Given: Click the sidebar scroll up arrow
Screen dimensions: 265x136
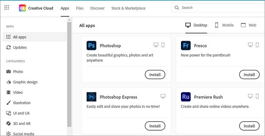Looking at the screenshot, I should [69, 20].
